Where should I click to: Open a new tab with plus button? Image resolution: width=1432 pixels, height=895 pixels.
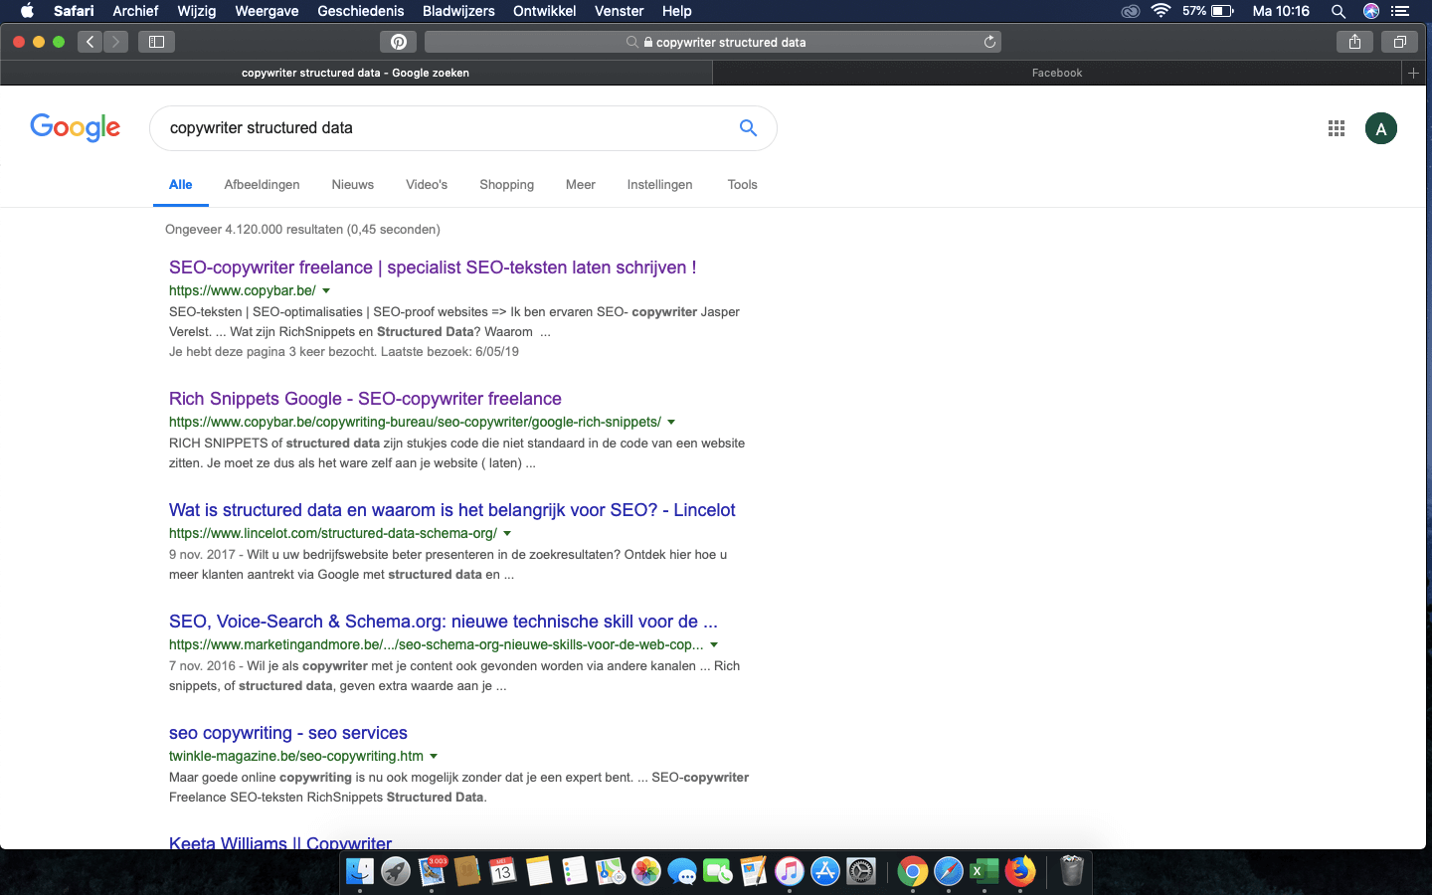[1413, 73]
